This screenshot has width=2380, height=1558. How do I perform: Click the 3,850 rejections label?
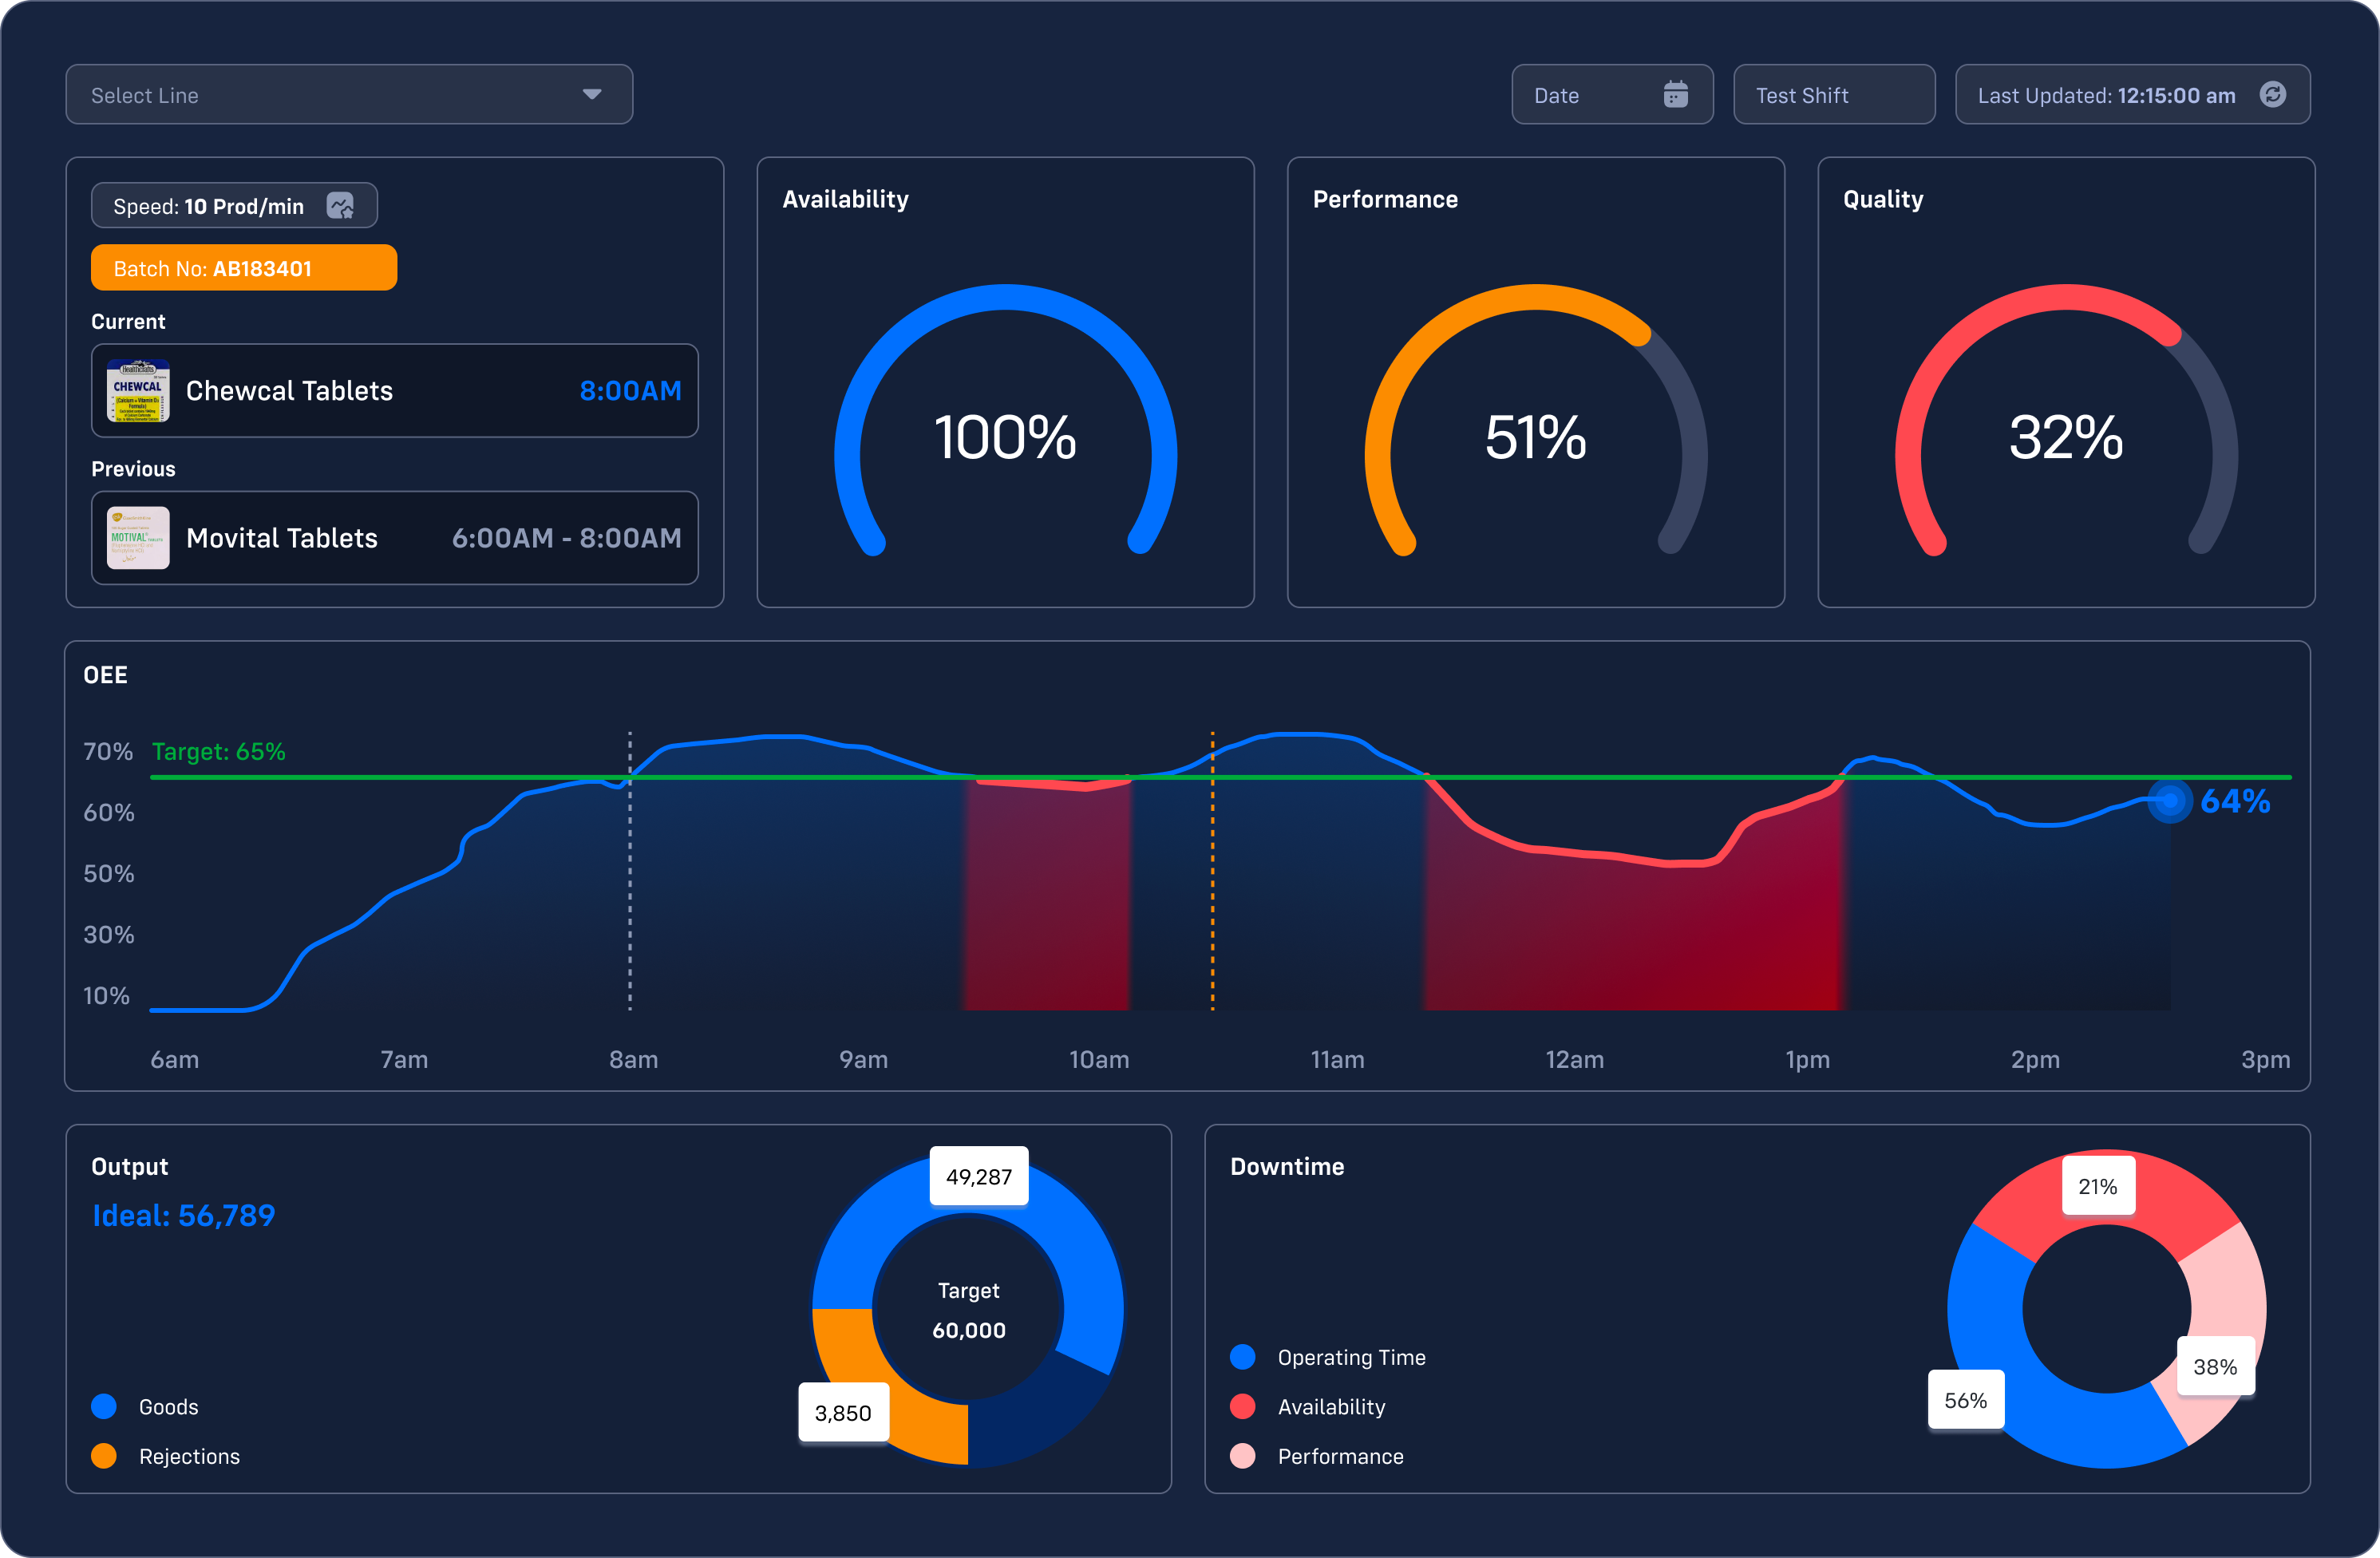(x=842, y=1413)
